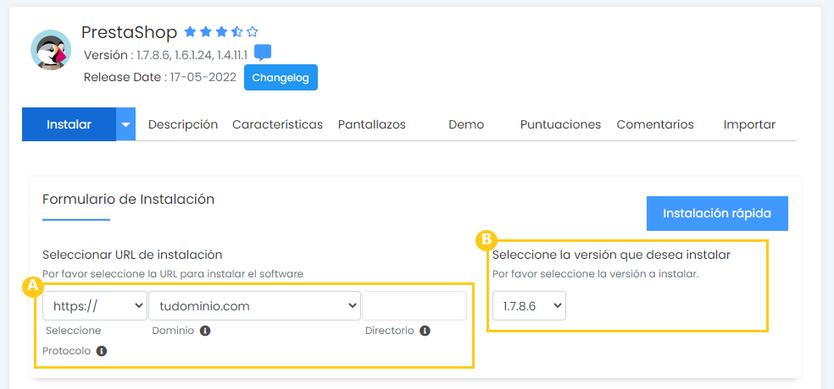The width and height of the screenshot is (834, 389).
Task: Click the version list 1.7.8.6, 1.6.1.24, 1.4.11.1
Action: point(192,55)
